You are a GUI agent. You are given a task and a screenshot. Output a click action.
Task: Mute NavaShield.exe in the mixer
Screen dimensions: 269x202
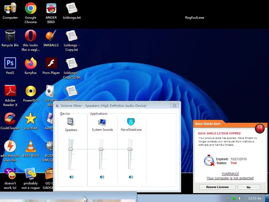[x=131, y=177]
